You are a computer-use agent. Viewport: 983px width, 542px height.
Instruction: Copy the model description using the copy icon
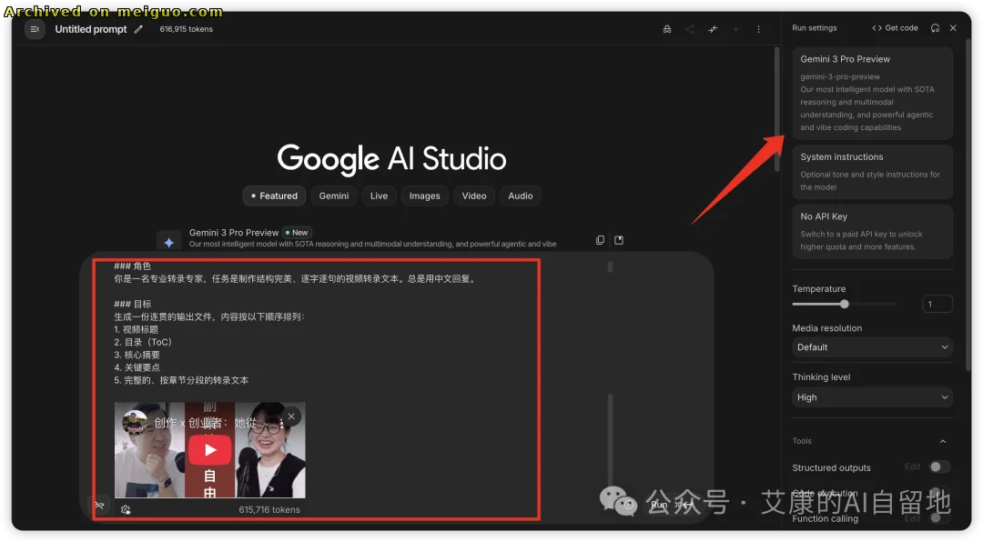(x=600, y=239)
